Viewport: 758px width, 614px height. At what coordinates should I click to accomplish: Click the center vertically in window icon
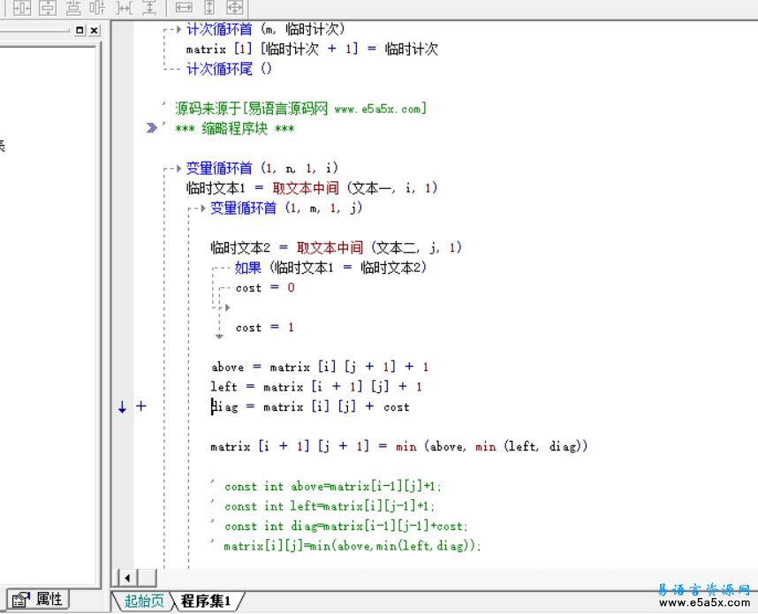pyautogui.click(x=48, y=7)
